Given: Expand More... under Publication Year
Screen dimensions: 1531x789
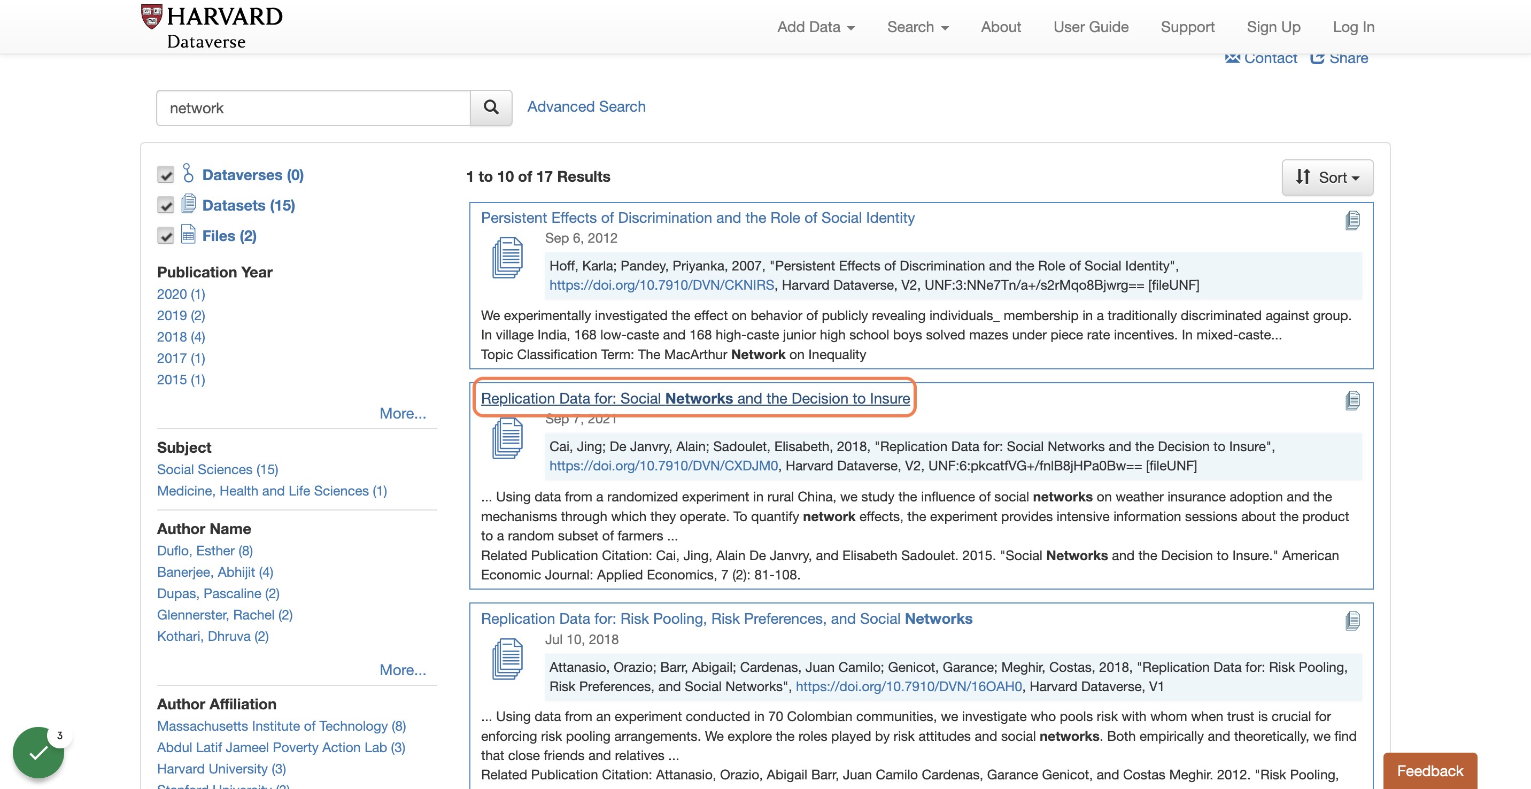Looking at the screenshot, I should (x=403, y=413).
